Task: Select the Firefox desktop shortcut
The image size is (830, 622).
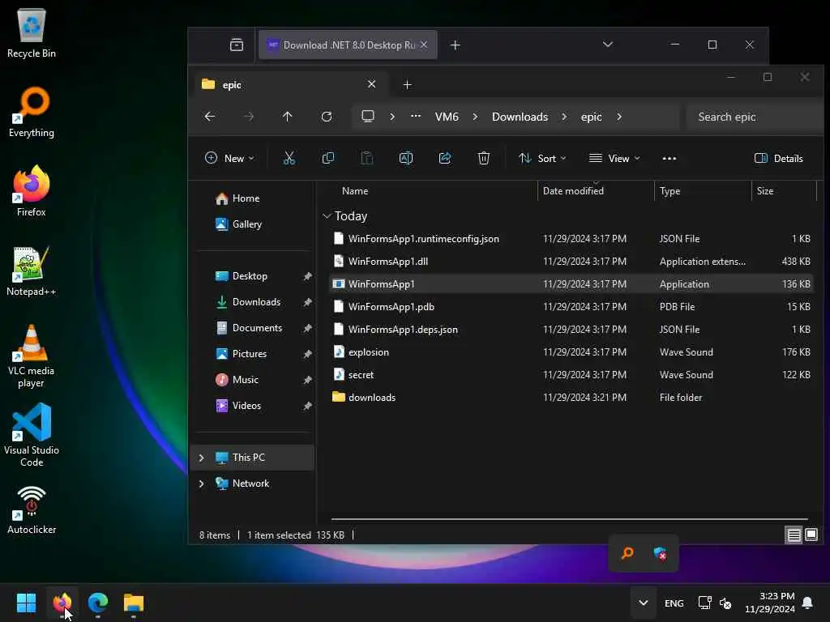Action: coord(32,191)
